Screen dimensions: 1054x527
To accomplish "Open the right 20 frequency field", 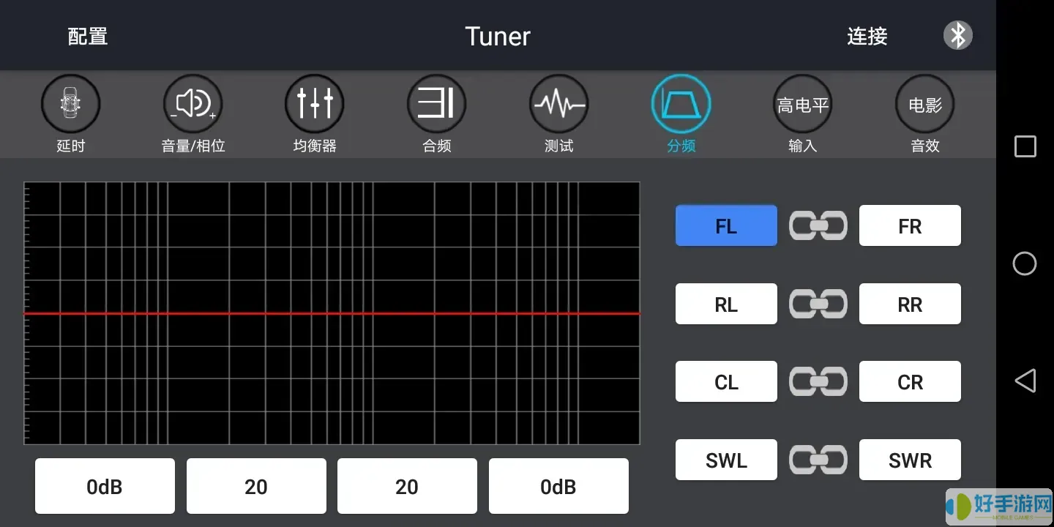I will click(407, 486).
